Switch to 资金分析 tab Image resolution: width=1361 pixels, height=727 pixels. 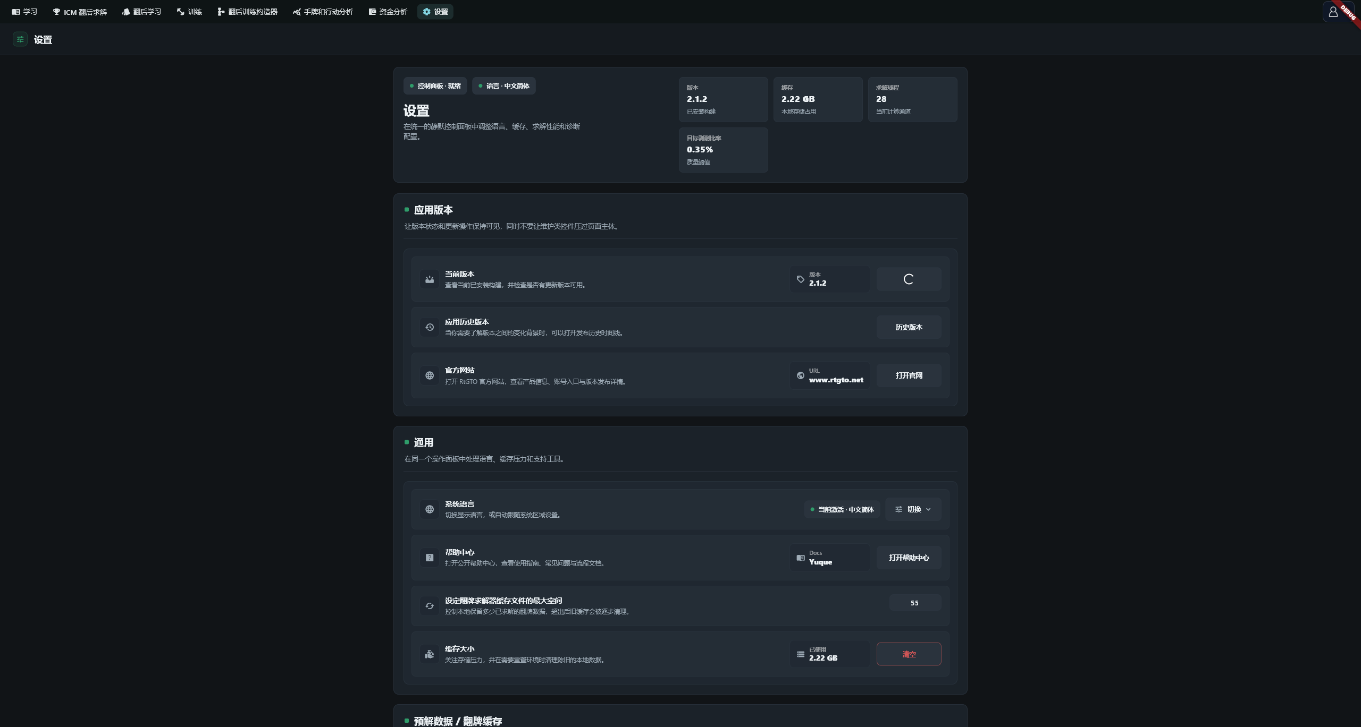(x=388, y=12)
